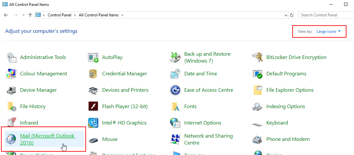Open the Credential Manager safe icon
354x155 pixels.
tap(93, 74)
